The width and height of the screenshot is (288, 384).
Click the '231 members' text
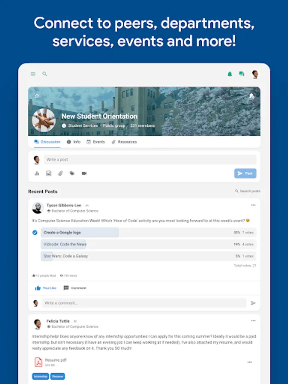[143, 125]
